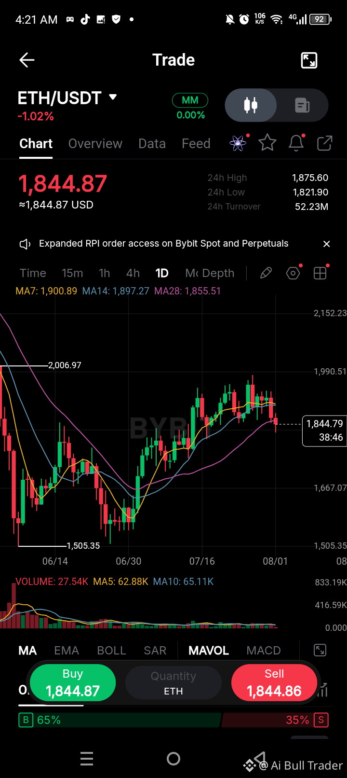Tap the 24h Low value 1,821.90
Screen dimensions: 347x778
311,192
